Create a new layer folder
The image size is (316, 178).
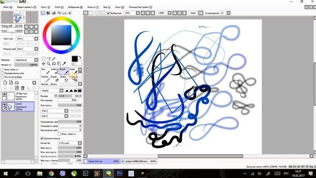pyautogui.click(x=17, y=83)
